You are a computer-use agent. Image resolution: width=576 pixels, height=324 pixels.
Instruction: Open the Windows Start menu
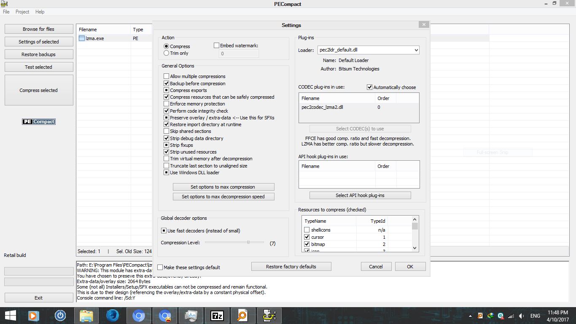click(x=10, y=316)
